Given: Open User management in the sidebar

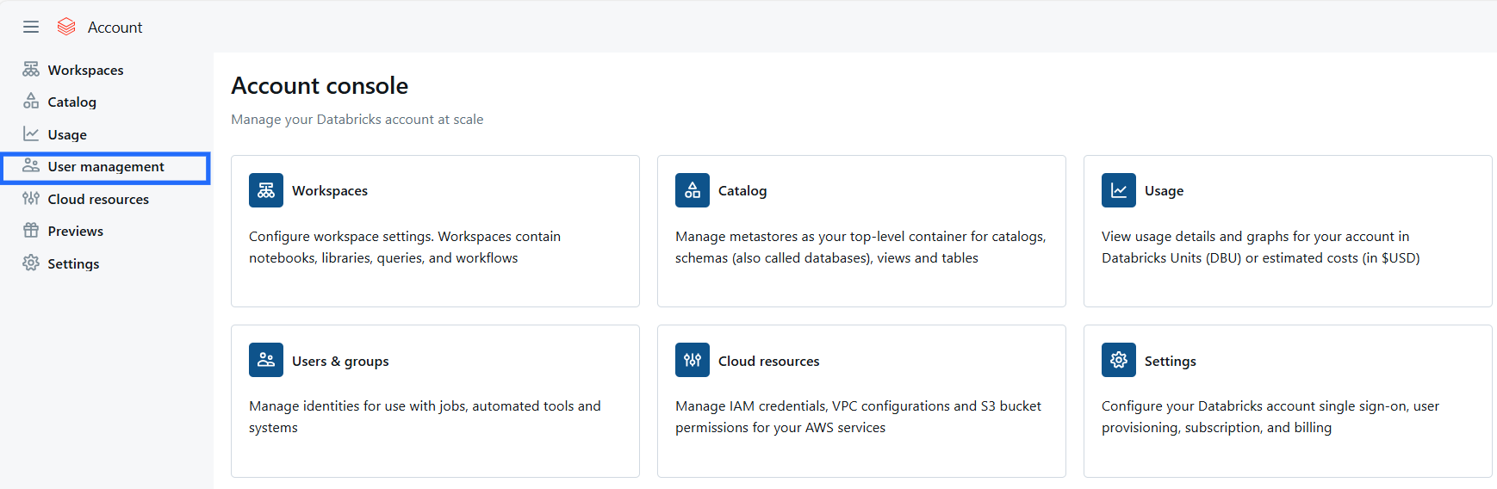Looking at the screenshot, I should click(x=105, y=167).
